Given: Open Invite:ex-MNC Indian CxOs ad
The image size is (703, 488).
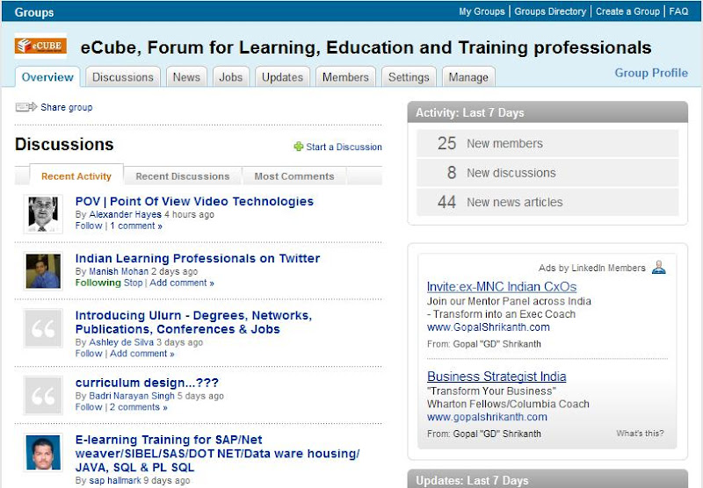Looking at the screenshot, I should tap(502, 286).
